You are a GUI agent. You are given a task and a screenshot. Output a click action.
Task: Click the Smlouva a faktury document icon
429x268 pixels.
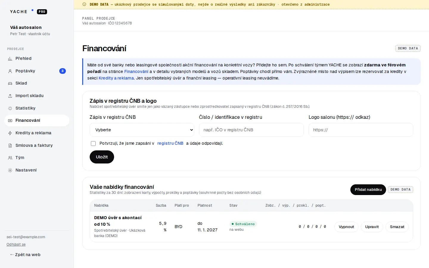tap(10, 146)
